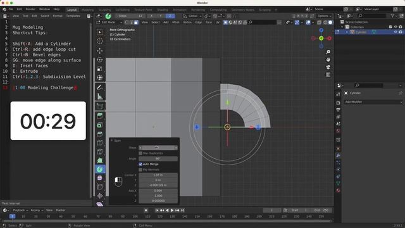The height and width of the screenshot is (228, 405).
Task: Uncheck the Auto Merge checkbox
Action: [140, 164]
